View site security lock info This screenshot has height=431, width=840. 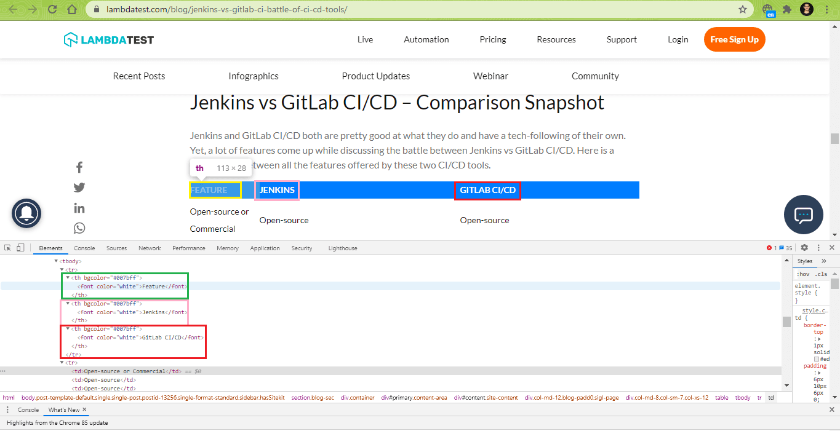pos(95,10)
